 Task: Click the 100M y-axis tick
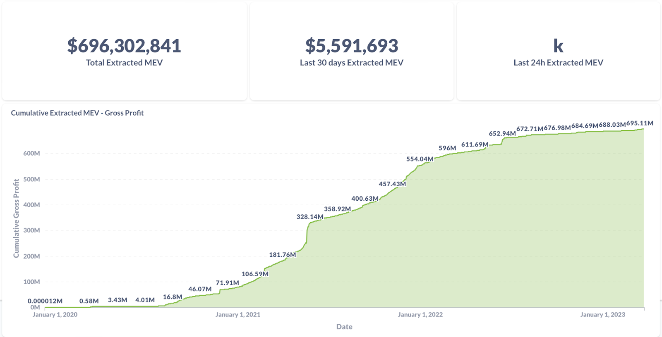coord(31,282)
